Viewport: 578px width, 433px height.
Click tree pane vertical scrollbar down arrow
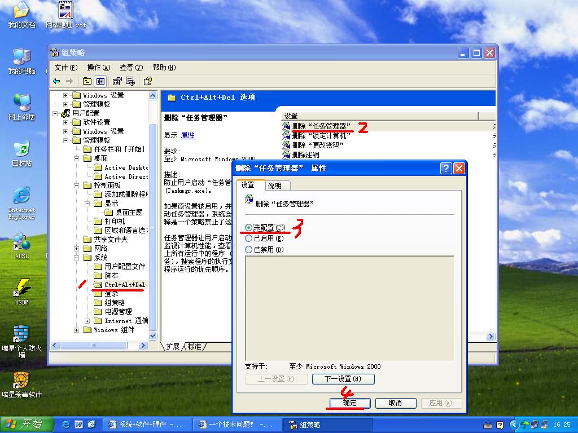(x=152, y=336)
